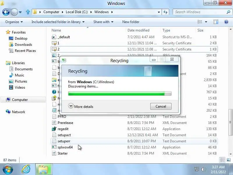Switch to large icons view in status bar
Screen dimensions: 233x175
229,160
